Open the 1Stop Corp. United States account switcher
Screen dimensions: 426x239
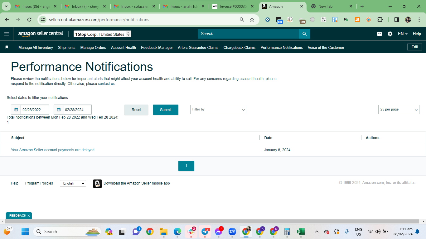[102, 34]
